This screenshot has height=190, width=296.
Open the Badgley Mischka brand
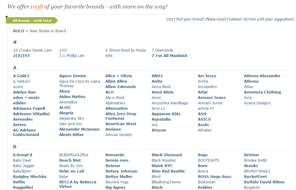pyautogui.click(x=30, y=177)
